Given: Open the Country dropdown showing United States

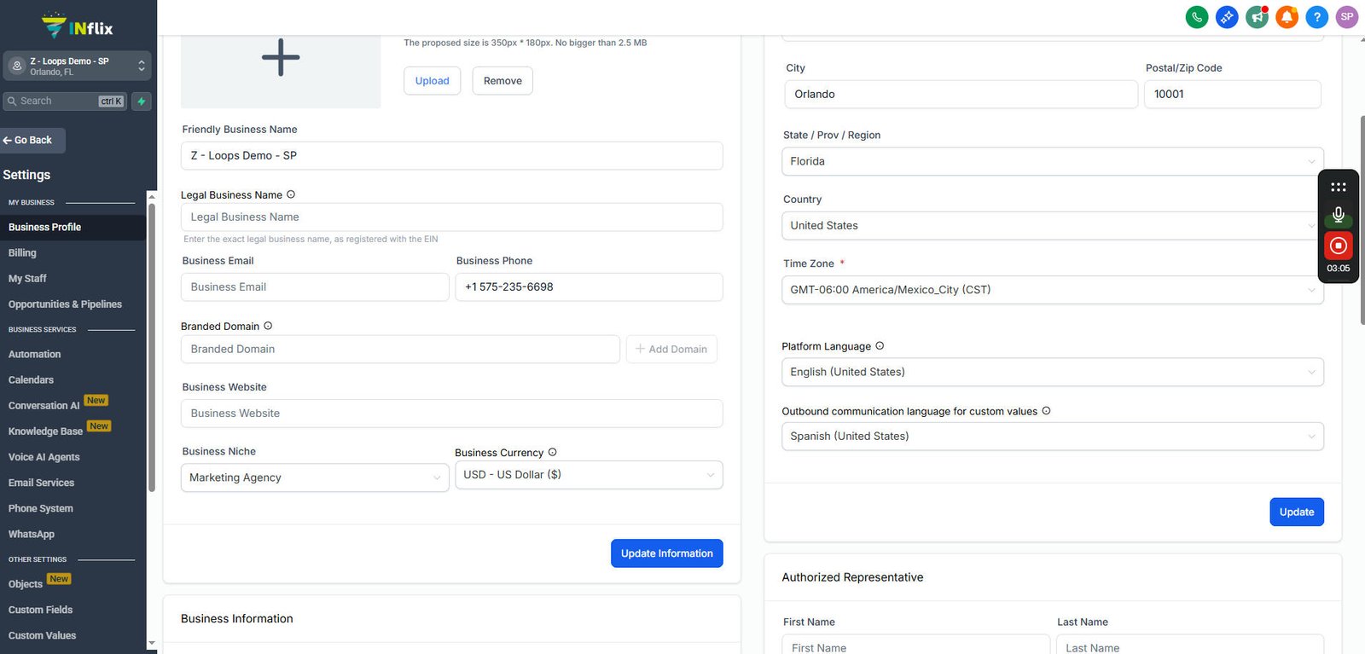Looking at the screenshot, I should pos(1053,225).
